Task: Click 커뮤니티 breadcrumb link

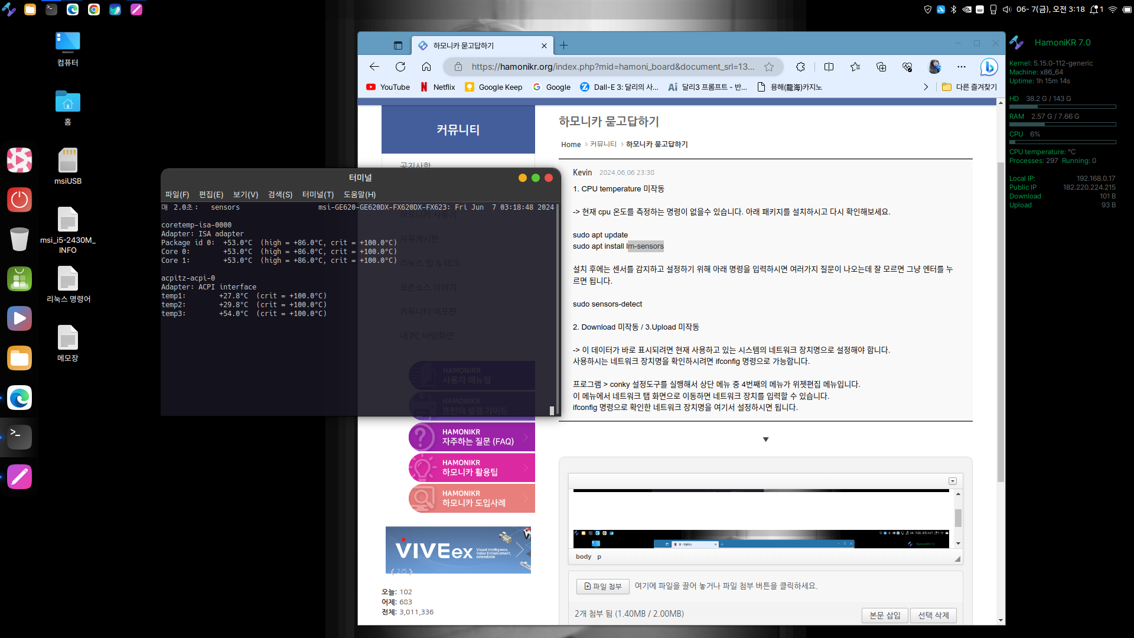Action: pyautogui.click(x=603, y=144)
